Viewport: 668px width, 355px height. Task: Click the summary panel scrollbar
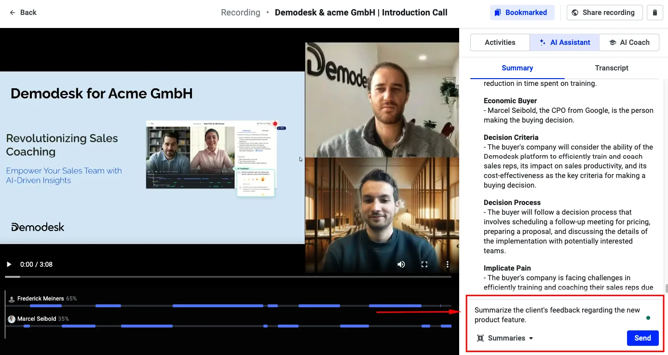667,288
